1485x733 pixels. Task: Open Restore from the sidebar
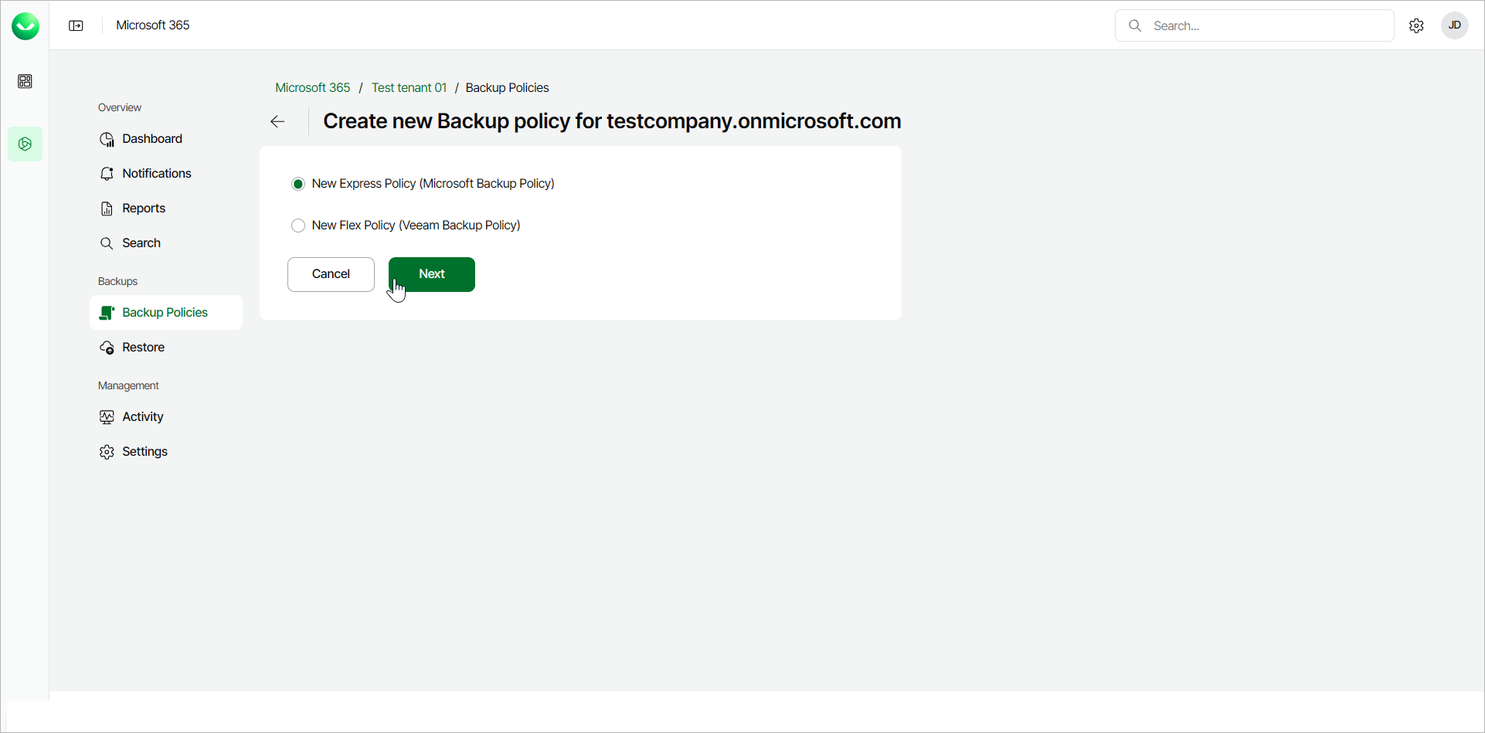pos(166,348)
